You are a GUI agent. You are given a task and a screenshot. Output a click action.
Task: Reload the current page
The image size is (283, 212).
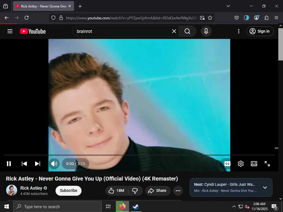coord(27,18)
